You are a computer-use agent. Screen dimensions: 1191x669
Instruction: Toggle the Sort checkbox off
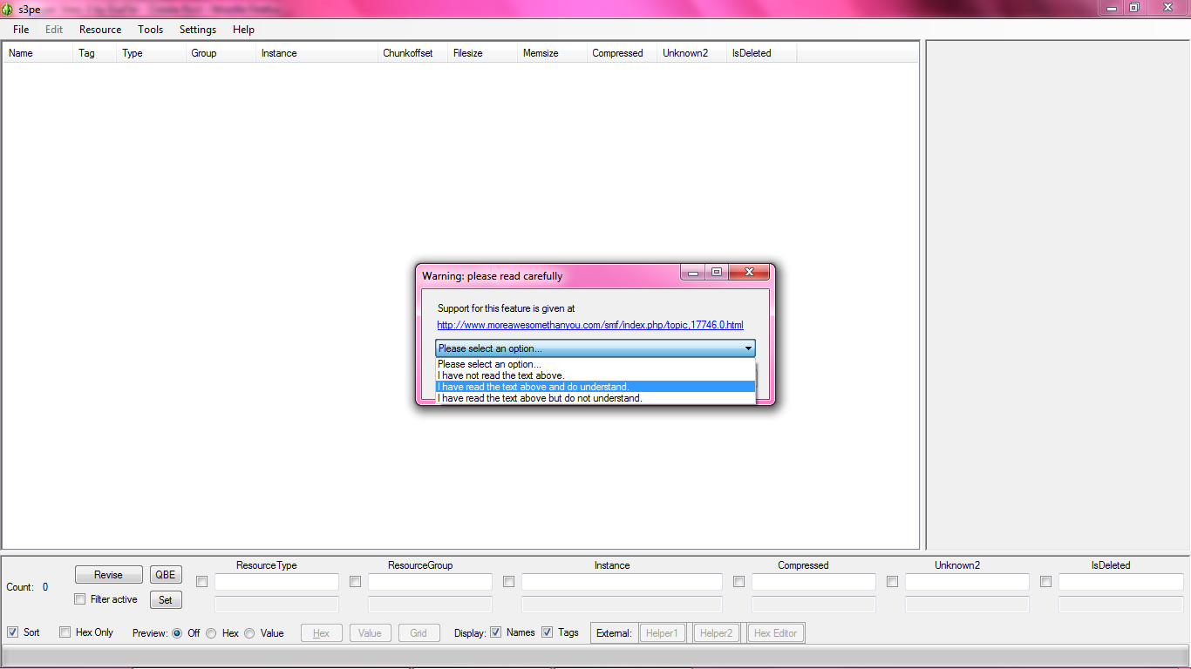click(x=12, y=632)
